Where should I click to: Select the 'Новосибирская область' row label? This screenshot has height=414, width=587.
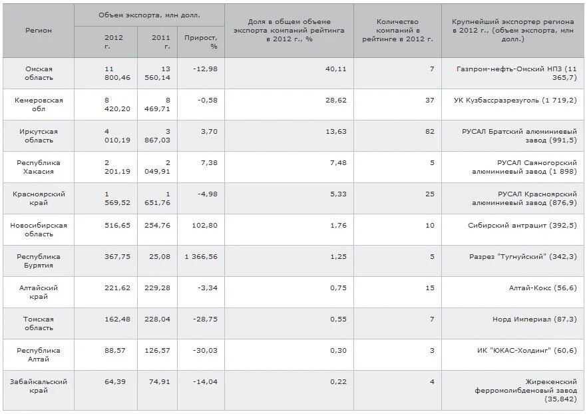click(39, 230)
